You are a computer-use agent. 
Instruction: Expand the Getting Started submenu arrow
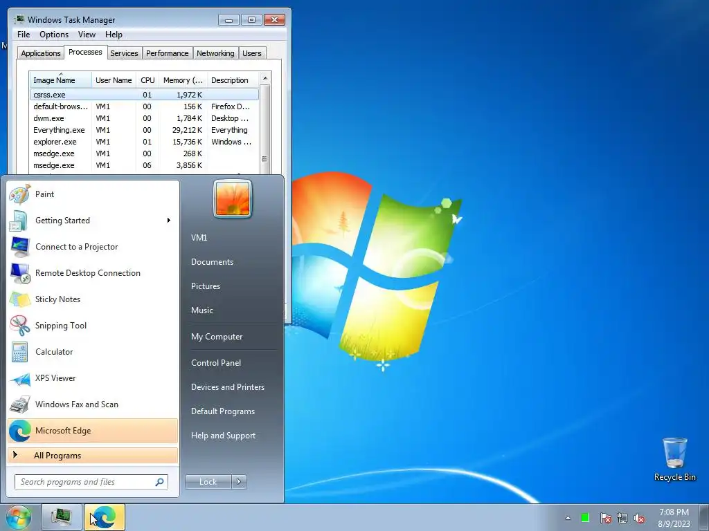tap(169, 221)
